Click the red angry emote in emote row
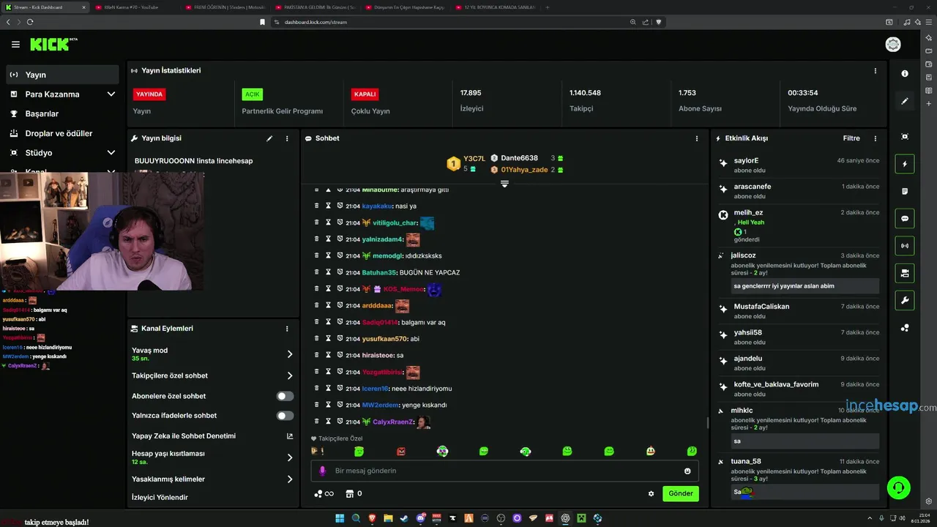 tap(400, 452)
